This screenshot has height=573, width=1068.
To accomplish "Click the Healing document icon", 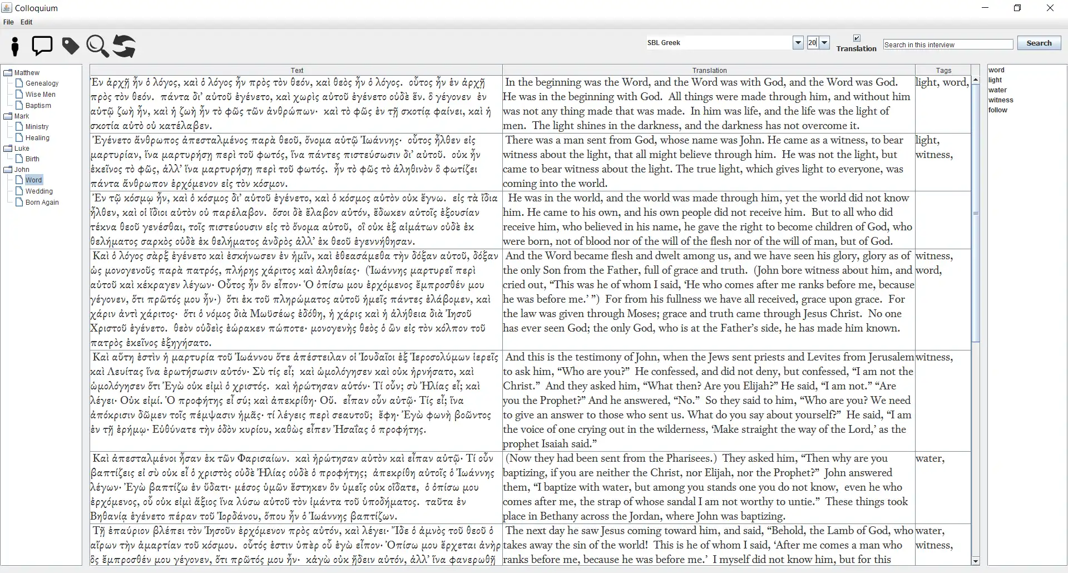I will (x=19, y=138).
